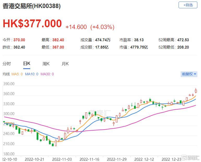Click 52周最低 value 208.20
This screenshot has width=201, height=162.
pos(183,47)
